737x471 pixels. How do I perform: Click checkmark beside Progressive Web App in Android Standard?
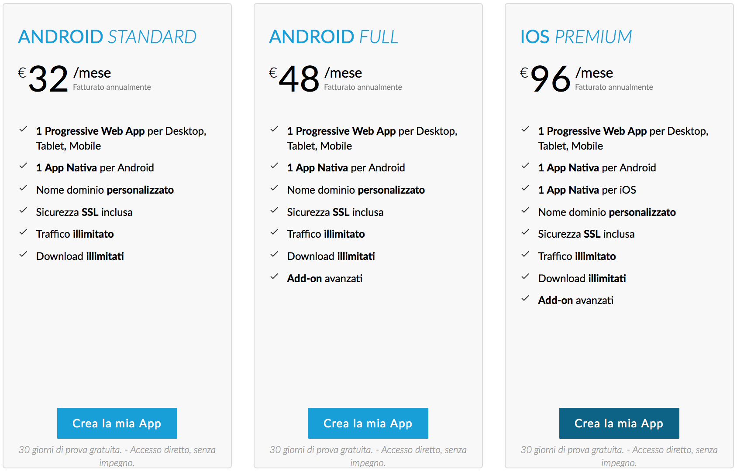click(23, 130)
